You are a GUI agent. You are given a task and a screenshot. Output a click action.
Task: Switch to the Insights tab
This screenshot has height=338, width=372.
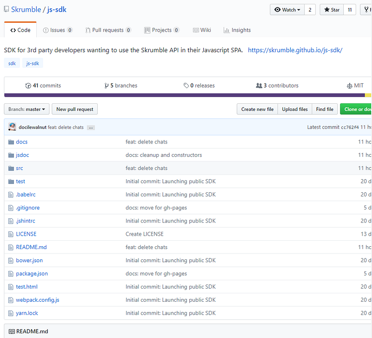237,30
